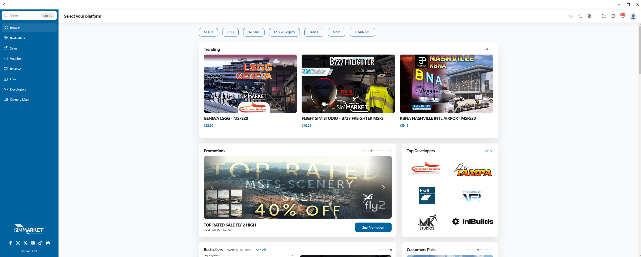Click the updates icon with 311 badge
641x257 pixels.
(622, 16)
